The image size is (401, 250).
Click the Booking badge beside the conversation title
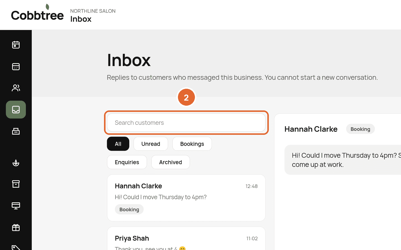pos(360,129)
